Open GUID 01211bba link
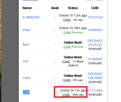The image size is (121, 102). tap(95, 90)
